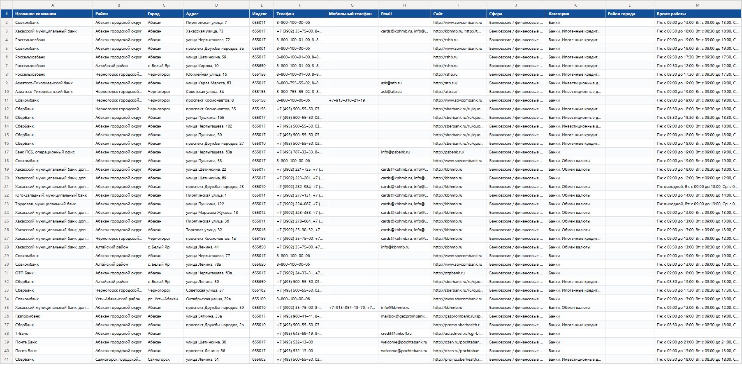
Task: Select the "Район города" header cell
Action: pyautogui.click(x=630, y=14)
